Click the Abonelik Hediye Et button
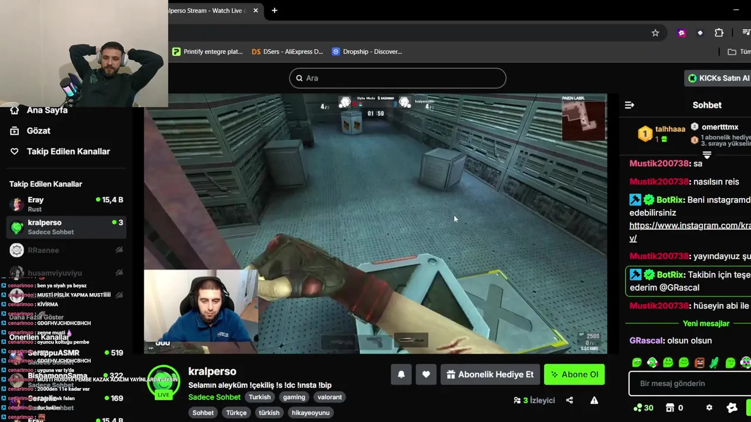Image resolution: width=751 pixels, height=422 pixels. click(x=490, y=375)
